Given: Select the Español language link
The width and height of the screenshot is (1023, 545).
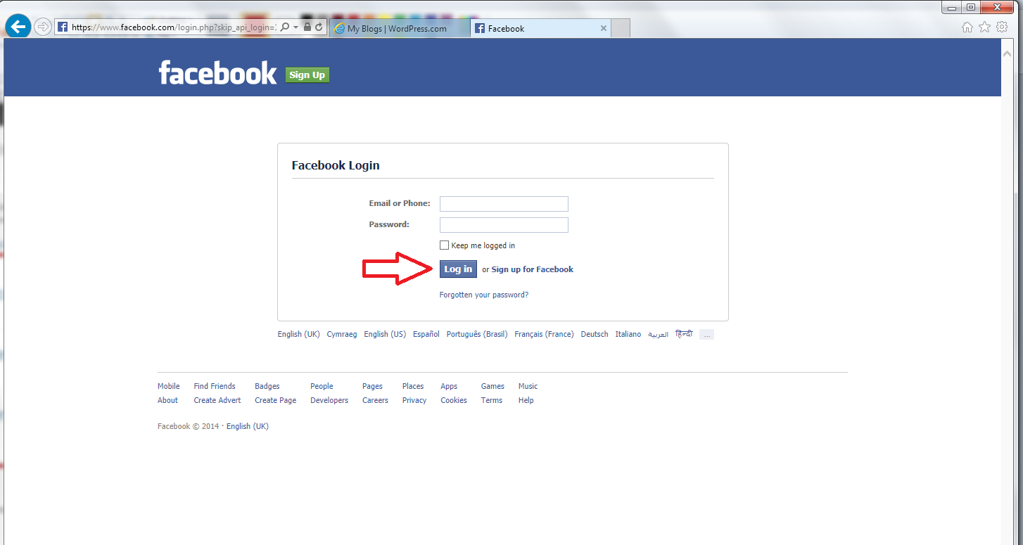Looking at the screenshot, I should (426, 334).
